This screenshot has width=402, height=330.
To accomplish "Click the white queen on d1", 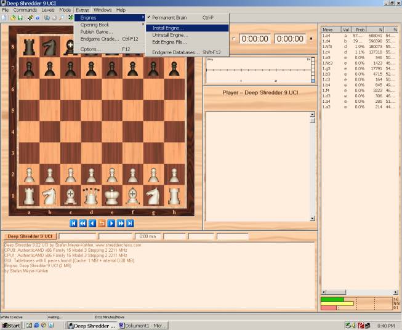I will pyautogui.click(x=91, y=196).
